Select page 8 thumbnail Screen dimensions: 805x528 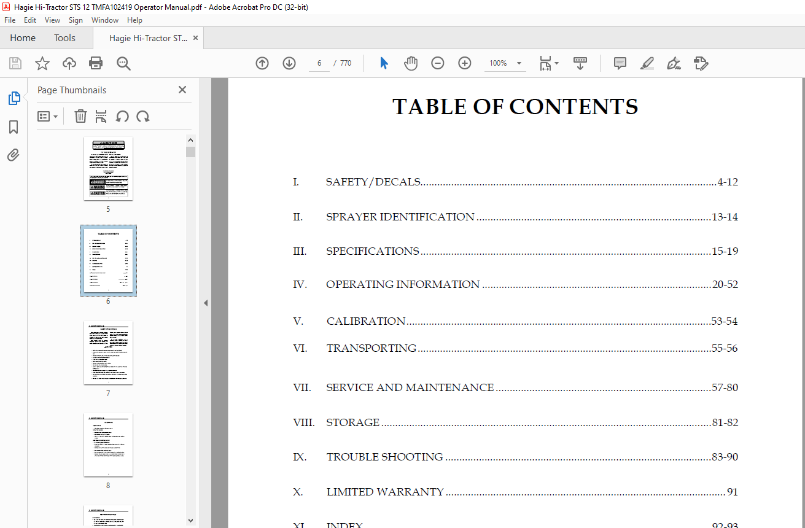tap(108, 445)
